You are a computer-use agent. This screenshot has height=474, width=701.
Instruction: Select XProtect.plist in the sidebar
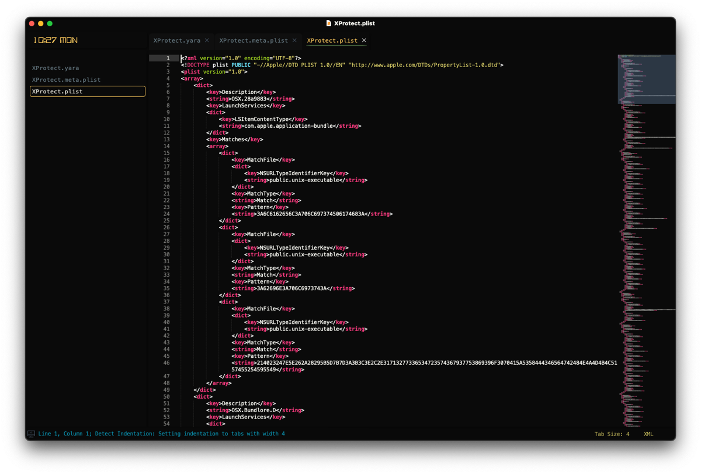click(88, 91)
